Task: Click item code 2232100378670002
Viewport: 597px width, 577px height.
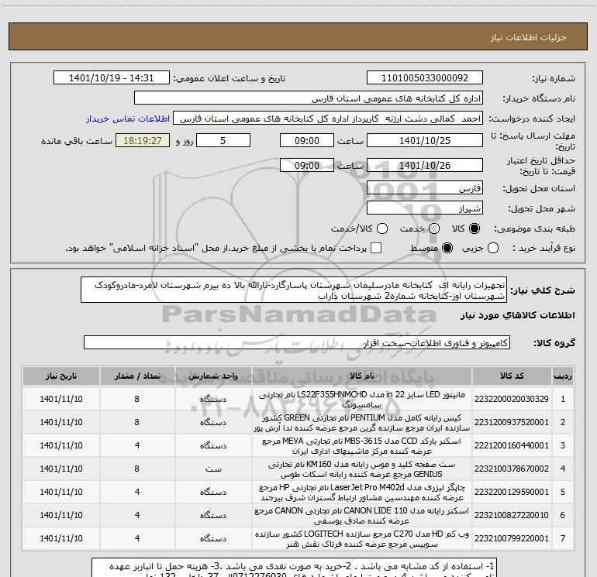Action: click(512, 469)
